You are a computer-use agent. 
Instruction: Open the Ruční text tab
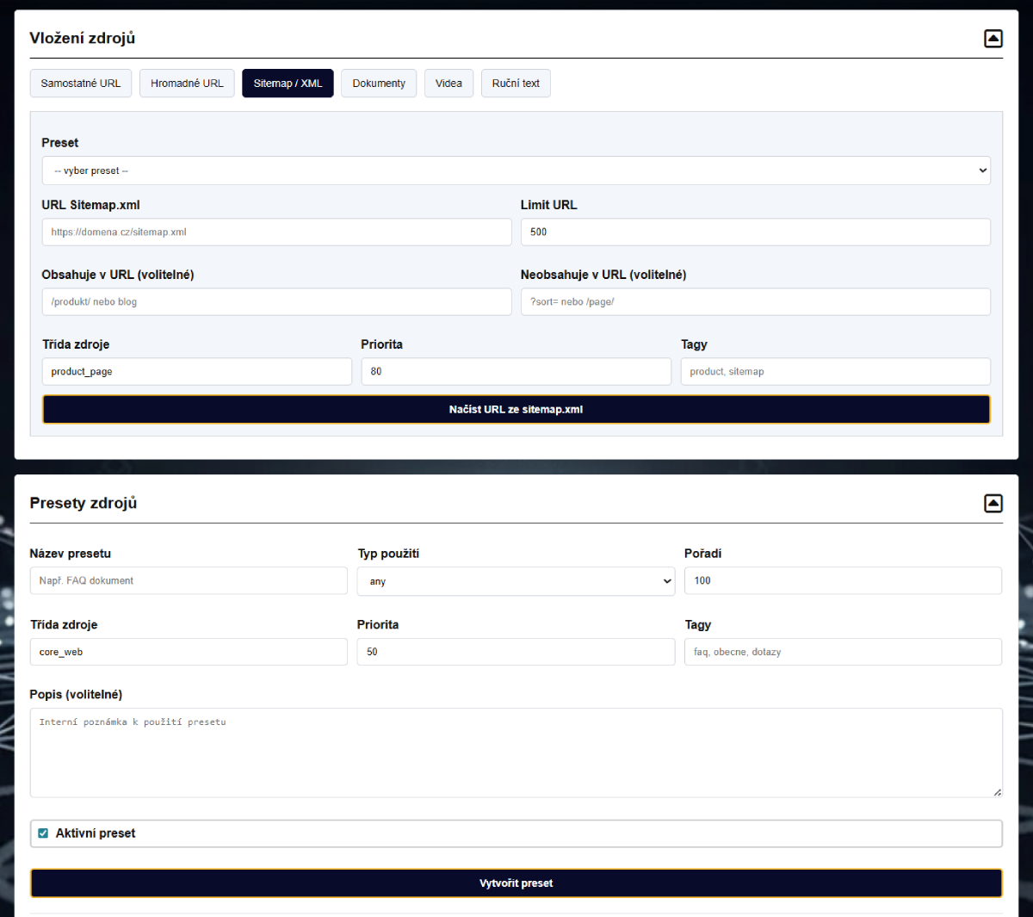[x=516, y=83]
